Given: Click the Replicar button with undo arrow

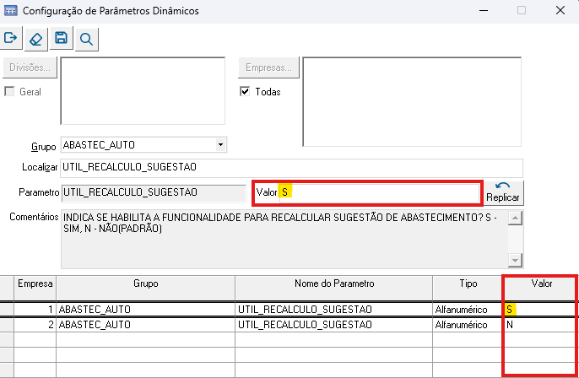Looking at the screenshot, I should (x=503, y=192).
